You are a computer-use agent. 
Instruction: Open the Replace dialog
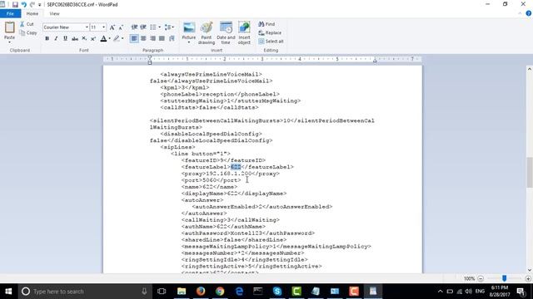[270, 33]
